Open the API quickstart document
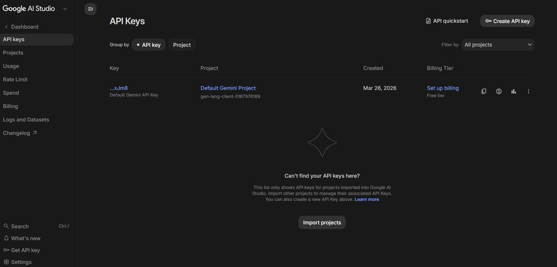 (447, 21)
